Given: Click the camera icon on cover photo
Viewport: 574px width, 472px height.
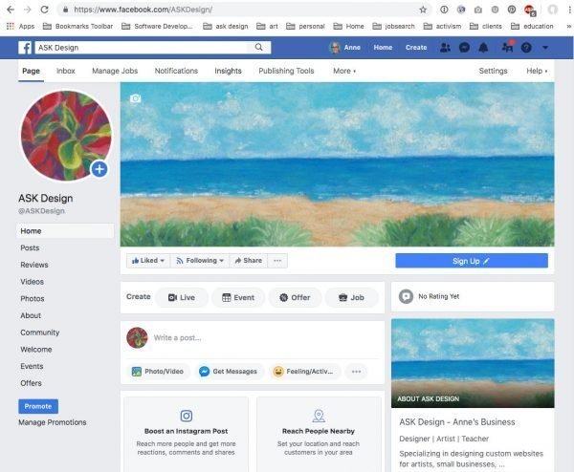Looking at the screenshot, I should (x=135, y=98).
